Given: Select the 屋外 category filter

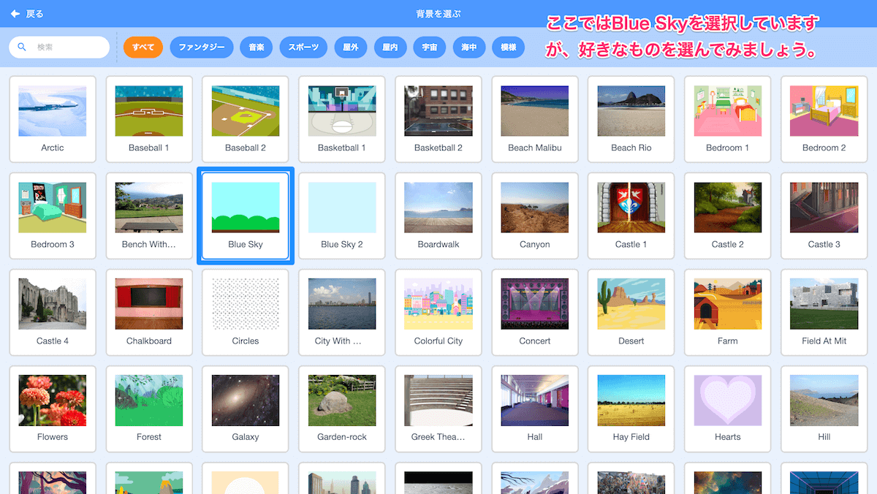Looking at the screenshot, I should click(x=351, y=47).
